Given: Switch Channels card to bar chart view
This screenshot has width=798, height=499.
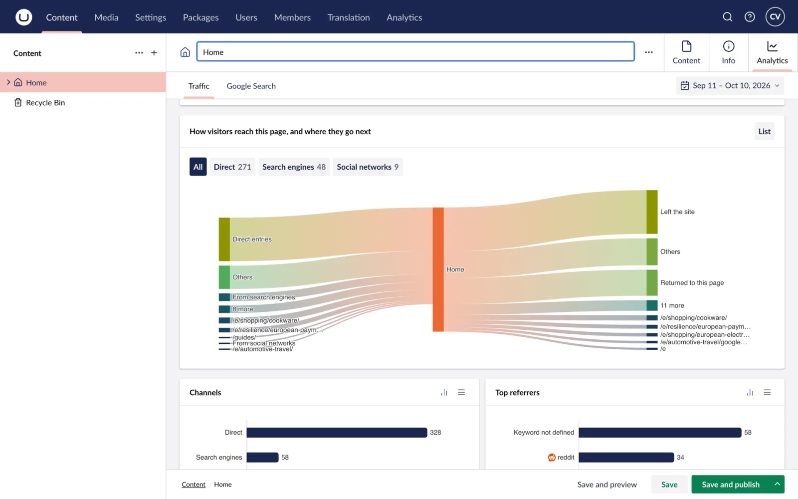Looking at the screenshot, I should coord(444,392).
